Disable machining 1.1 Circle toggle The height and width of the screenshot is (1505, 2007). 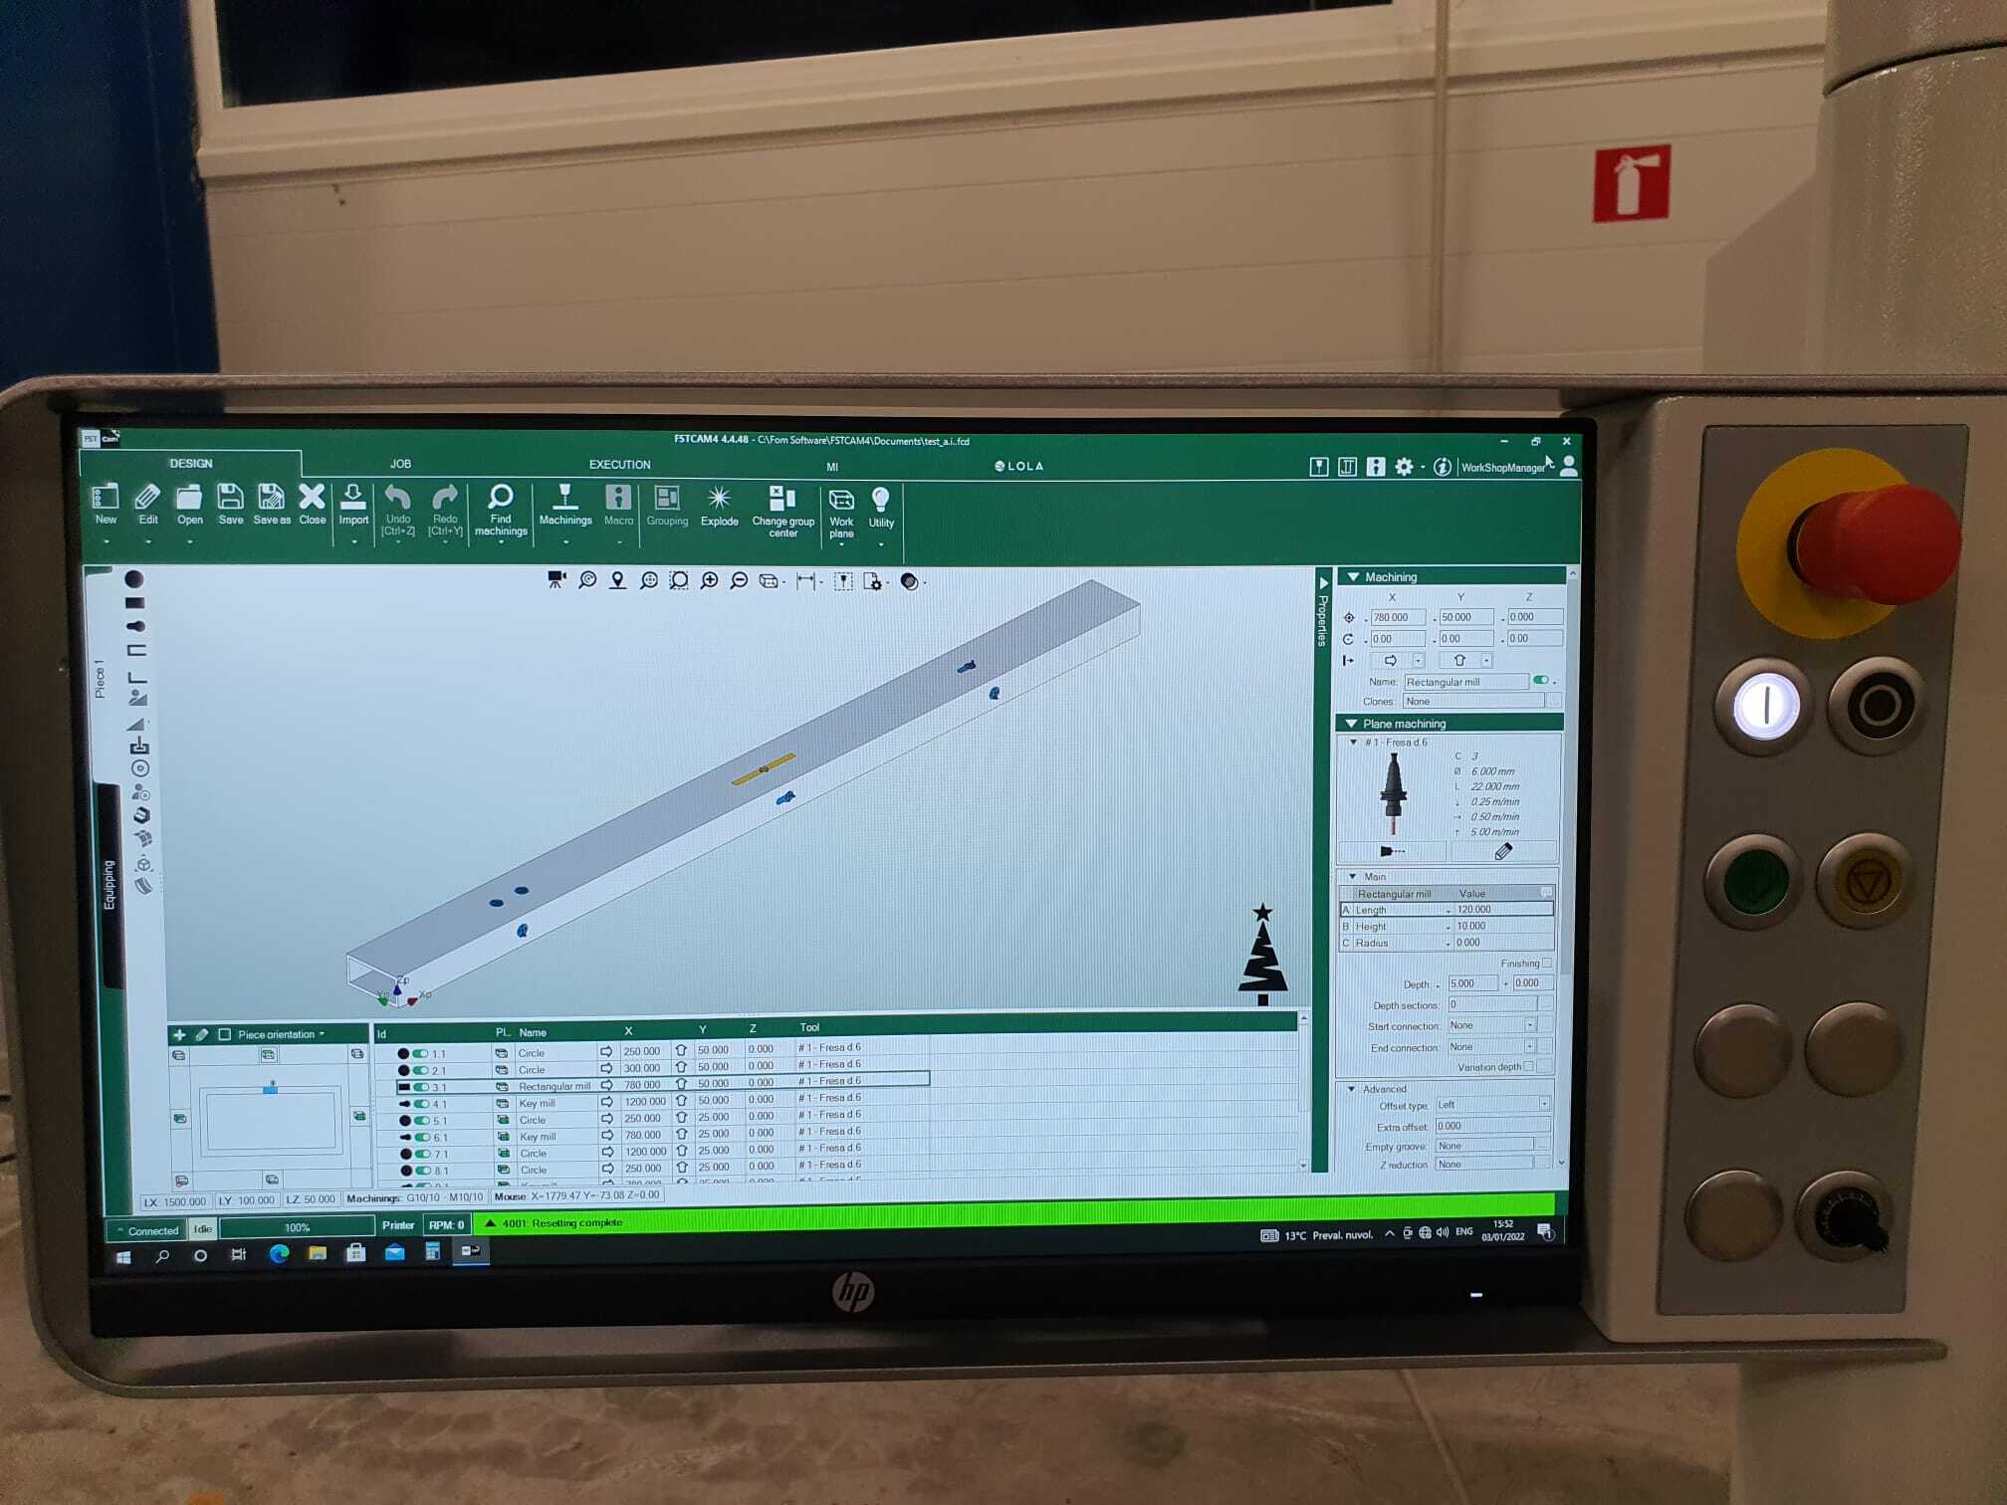tap(421, 1053)
